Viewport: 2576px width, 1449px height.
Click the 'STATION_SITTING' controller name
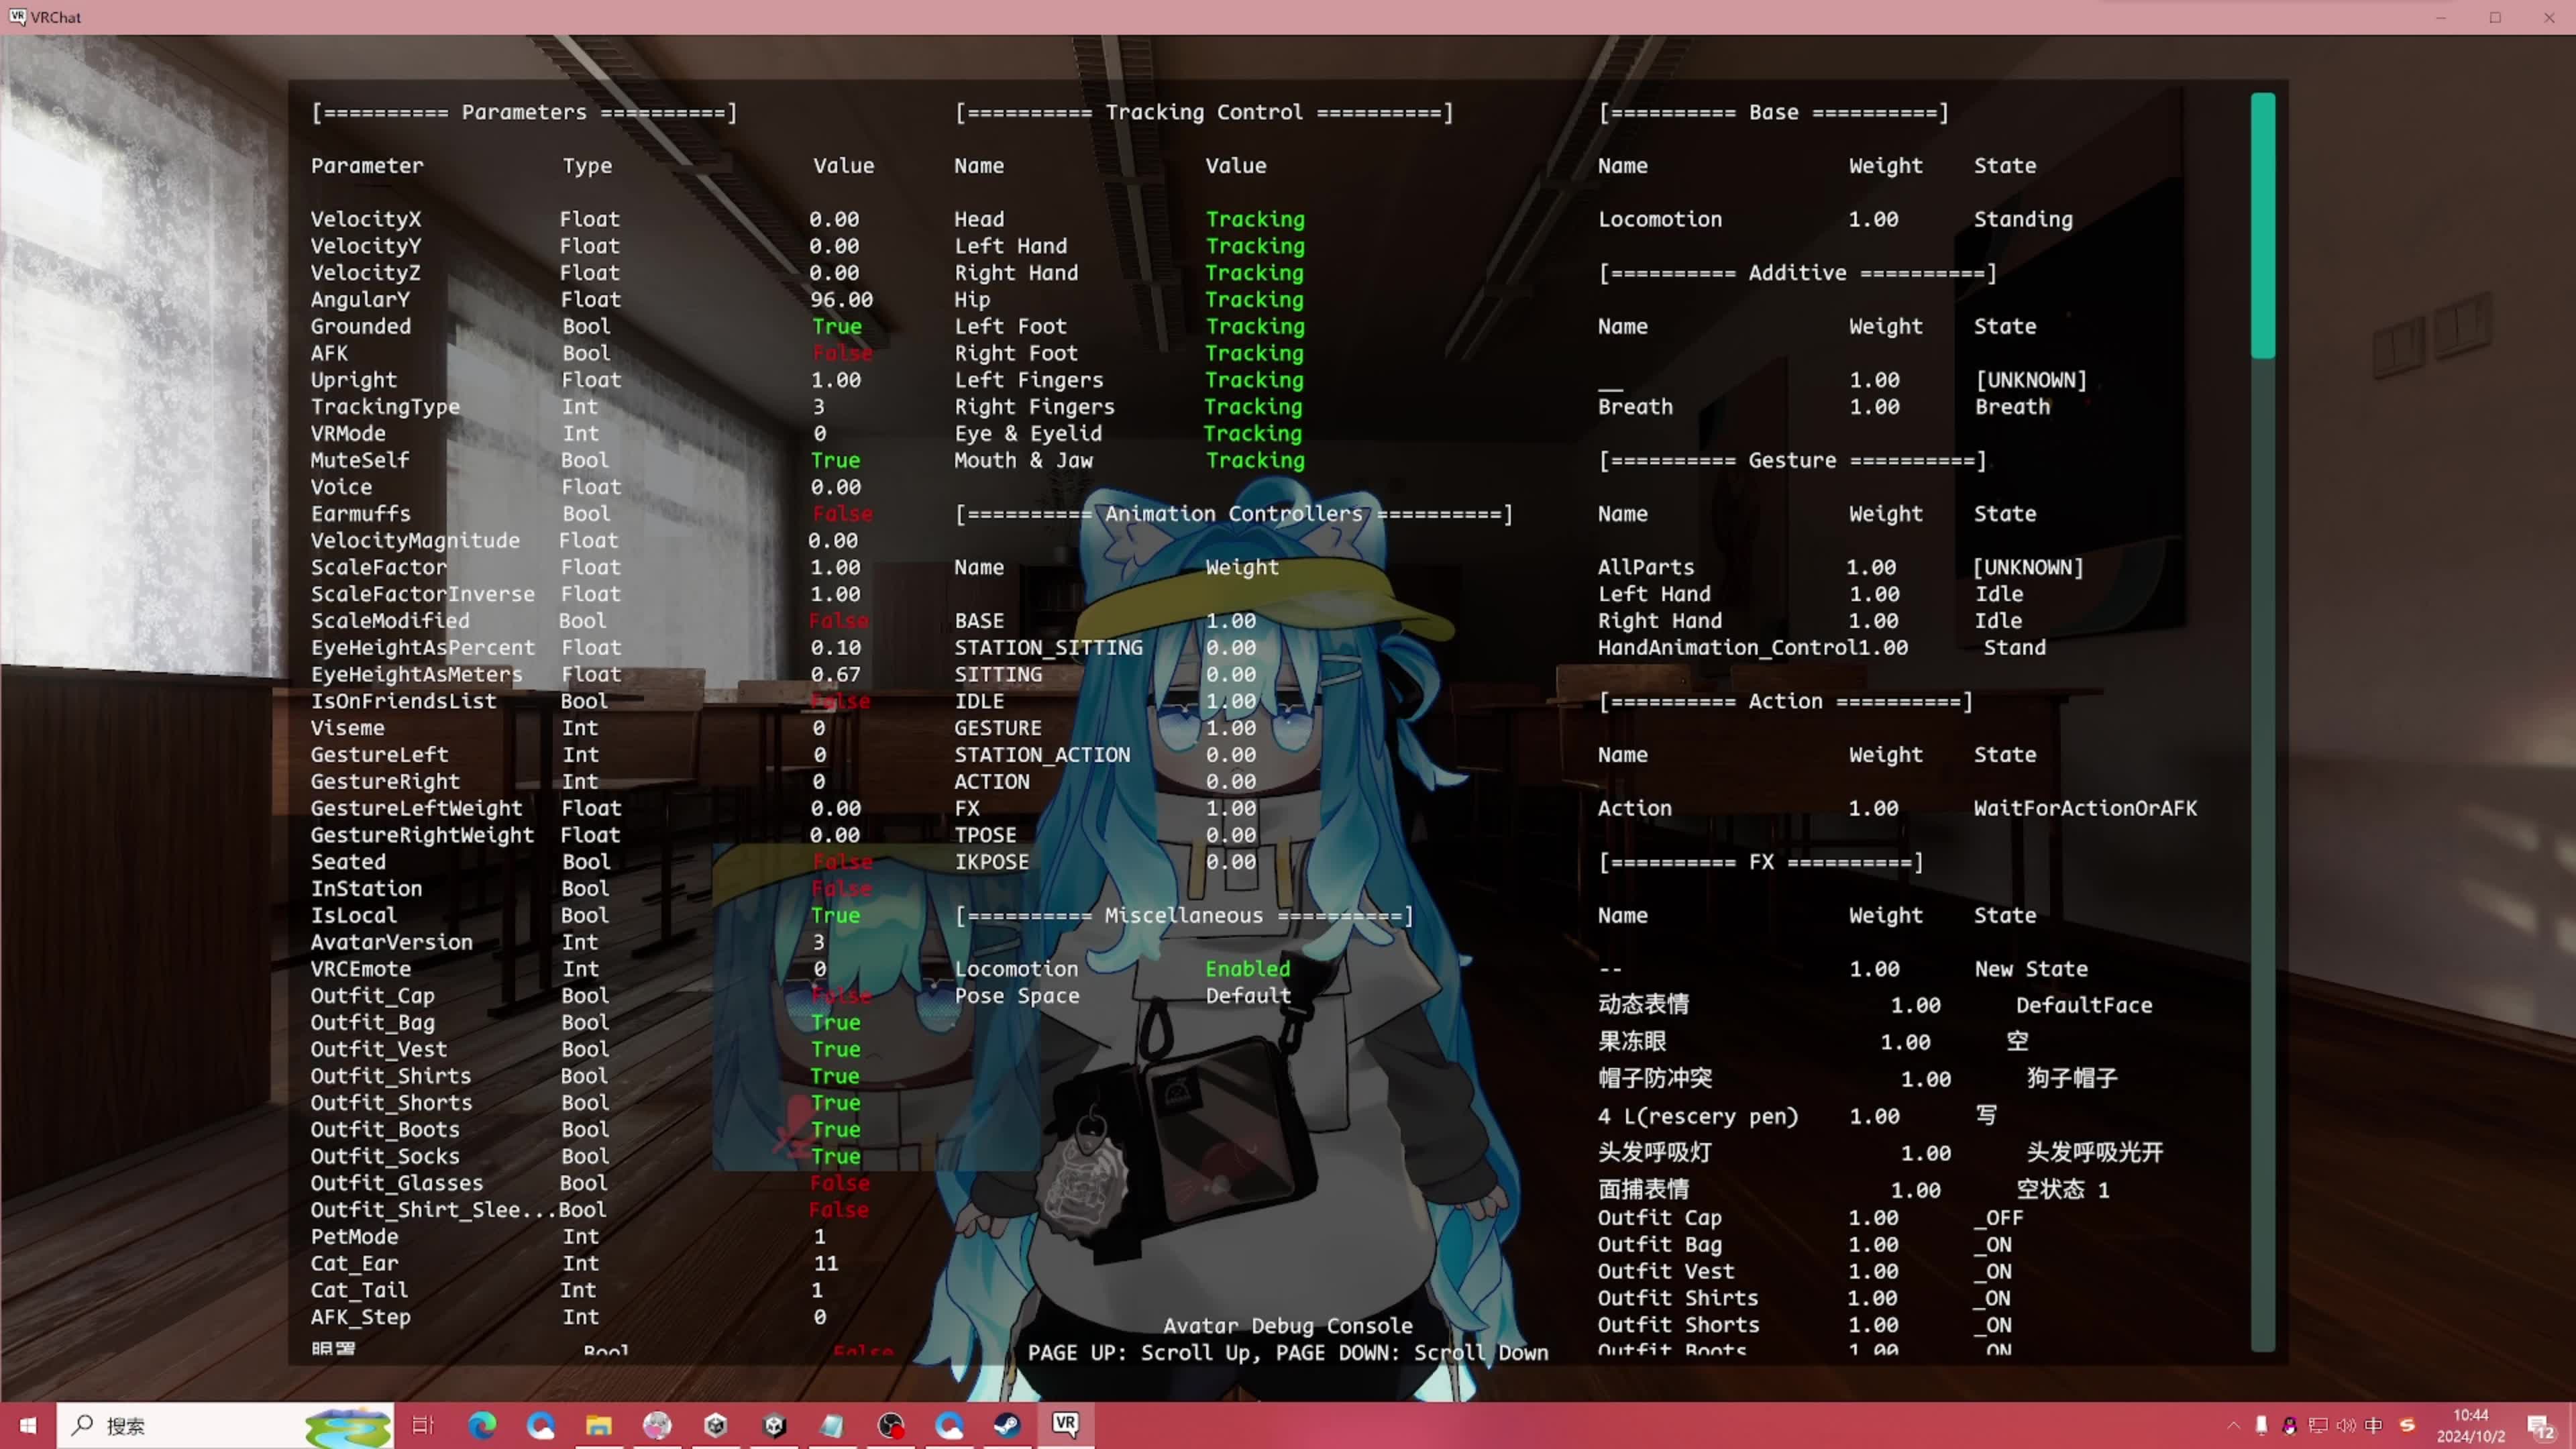(1048, 647)
